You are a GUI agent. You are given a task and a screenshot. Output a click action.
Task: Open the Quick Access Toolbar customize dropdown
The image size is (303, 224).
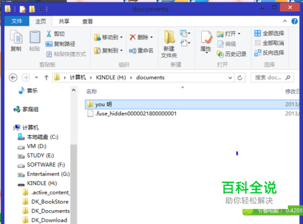[41, 9]
